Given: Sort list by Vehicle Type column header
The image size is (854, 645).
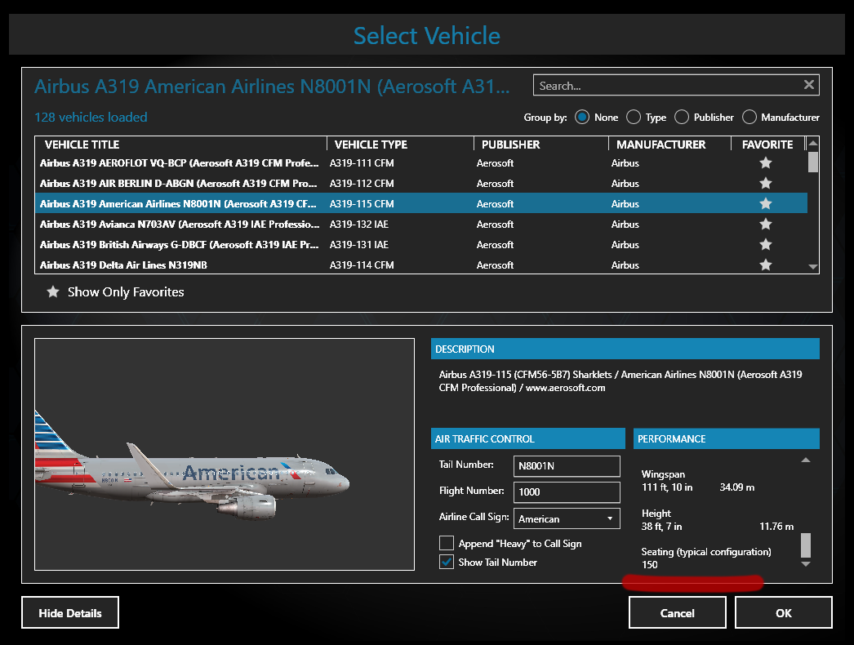Looking at the screenshot, I should click(371, 145).
